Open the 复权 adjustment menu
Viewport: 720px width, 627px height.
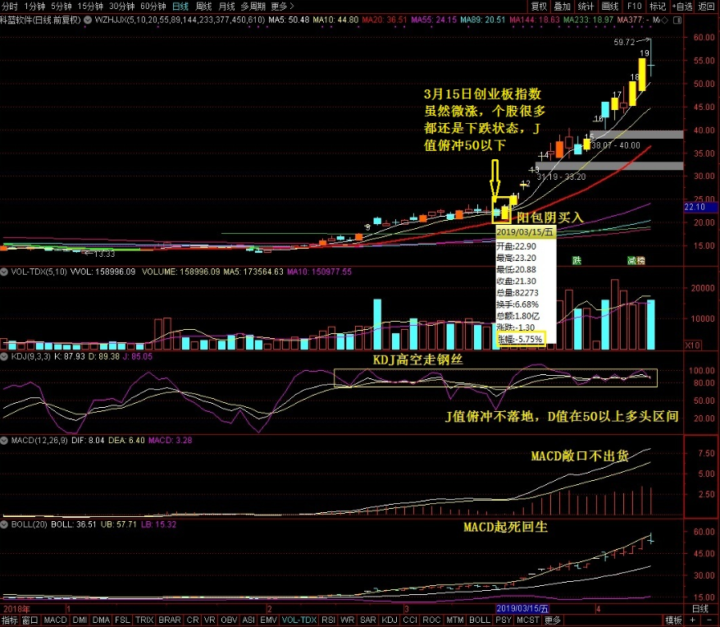[539, 6]
